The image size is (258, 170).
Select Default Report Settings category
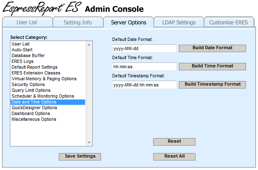pos(48,67)
